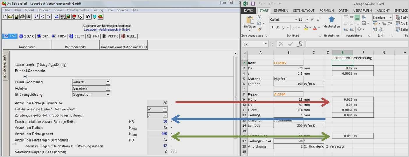
Task: Open the Bündel-Anordnung dropdown showing versetzt
Action: point(108,82)
